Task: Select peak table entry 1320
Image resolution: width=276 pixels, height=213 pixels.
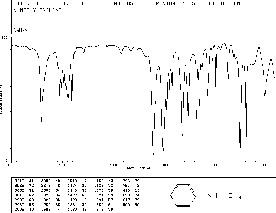Action: click(x=72, y=200)
